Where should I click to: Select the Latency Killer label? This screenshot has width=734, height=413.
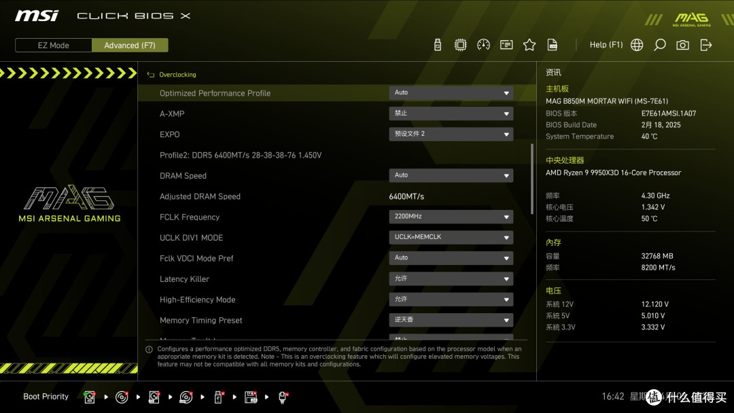(x=184, y=279)
